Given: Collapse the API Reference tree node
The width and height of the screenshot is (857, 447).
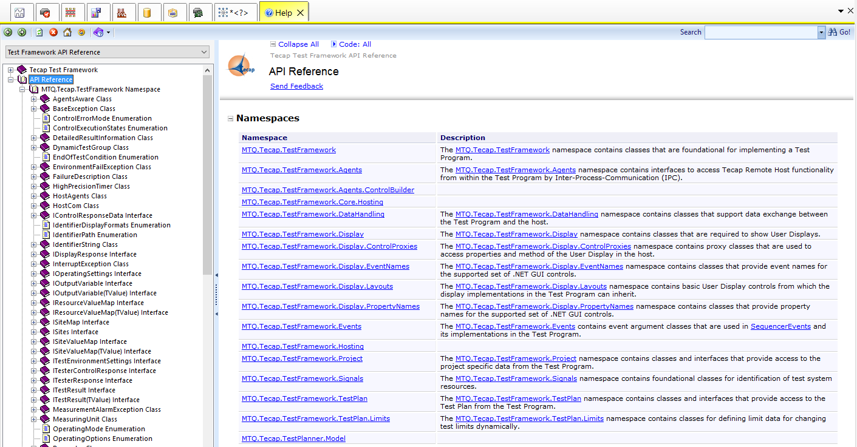Looking at the screenshot, I should click(11, 79).
